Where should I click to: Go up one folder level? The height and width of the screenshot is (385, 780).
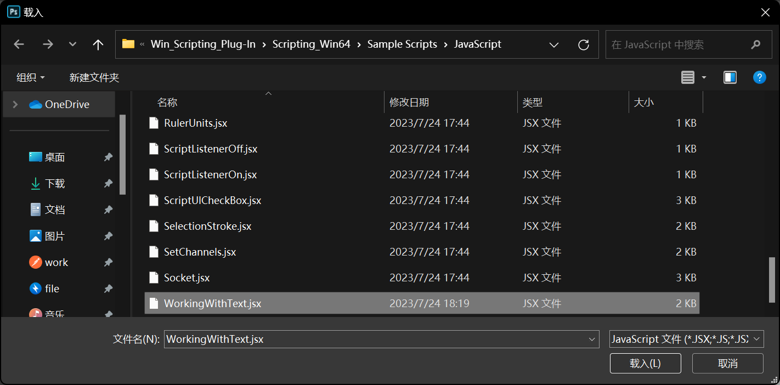(98, 44)
